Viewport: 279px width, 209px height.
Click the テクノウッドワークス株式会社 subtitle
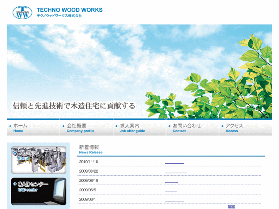pos(59,16)
